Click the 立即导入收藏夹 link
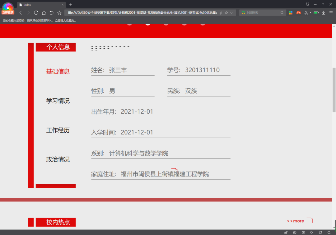This screenshot has height=235, width=336. (x=66, y=21)
